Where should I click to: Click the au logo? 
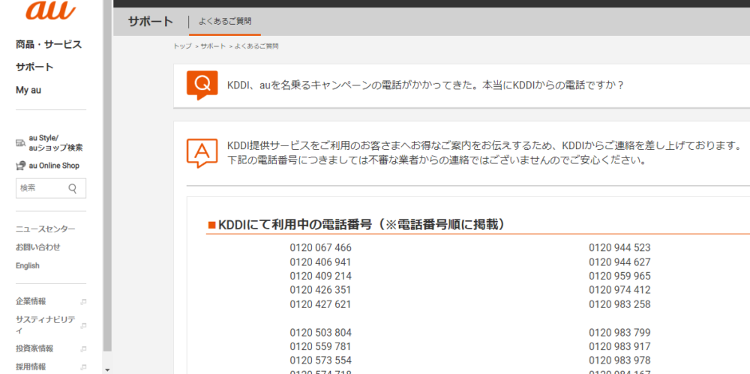click(50, 10)
